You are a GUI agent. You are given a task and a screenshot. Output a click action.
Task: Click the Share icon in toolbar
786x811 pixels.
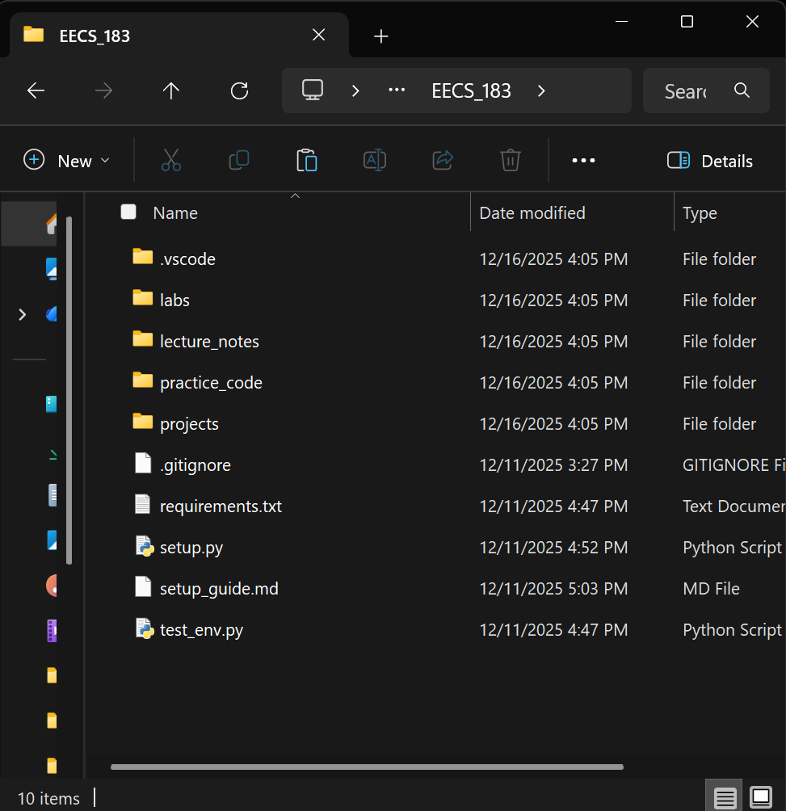[x=443, y=160]
